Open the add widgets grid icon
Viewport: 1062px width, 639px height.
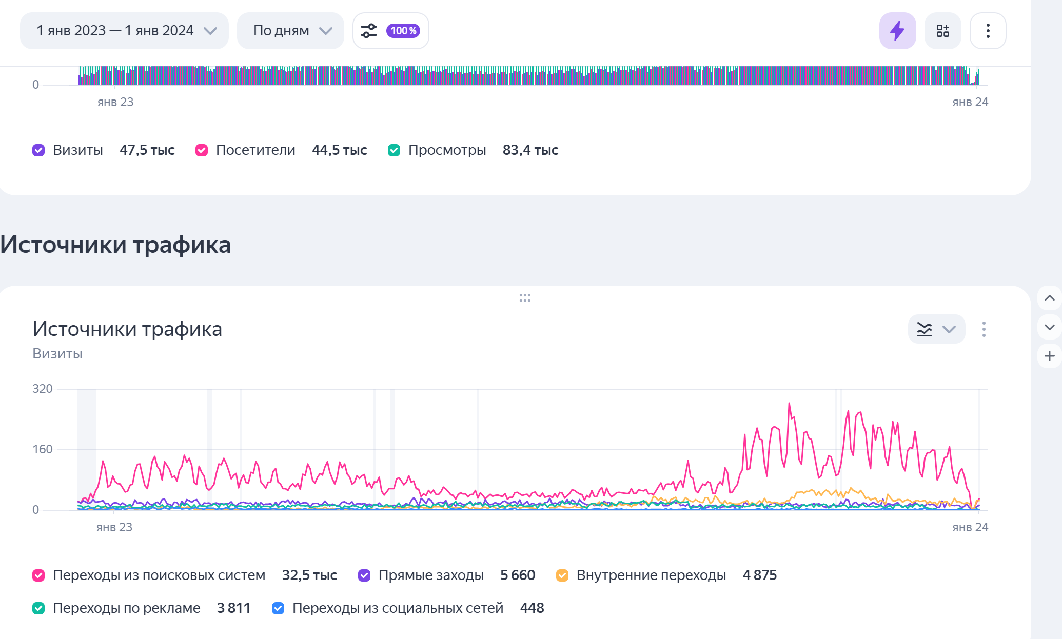(942, 31)
